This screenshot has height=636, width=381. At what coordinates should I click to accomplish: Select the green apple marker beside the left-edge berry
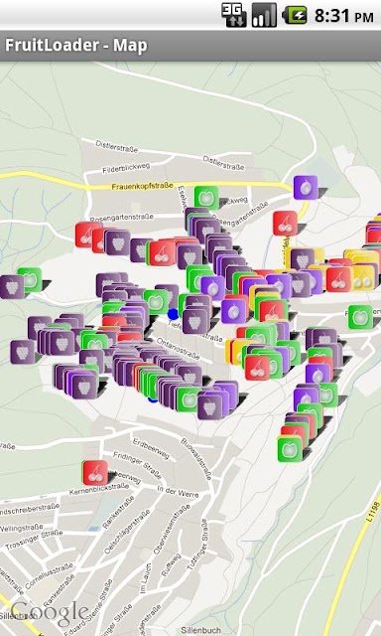[30, 279]
